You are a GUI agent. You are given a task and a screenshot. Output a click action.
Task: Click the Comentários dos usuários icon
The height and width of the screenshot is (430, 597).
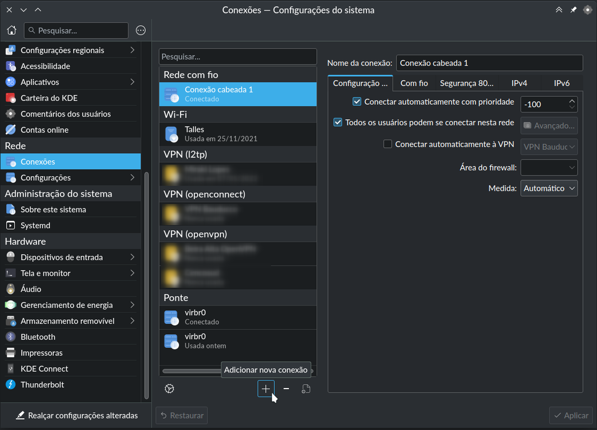point(11,114)
